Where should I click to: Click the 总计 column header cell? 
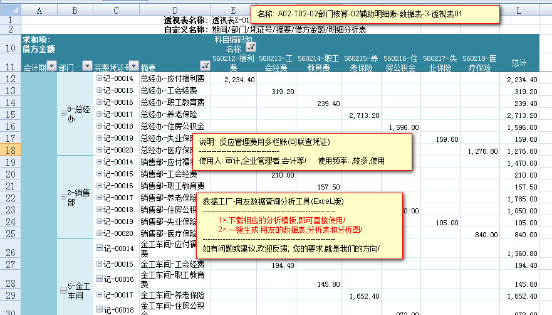coord(519,63)
